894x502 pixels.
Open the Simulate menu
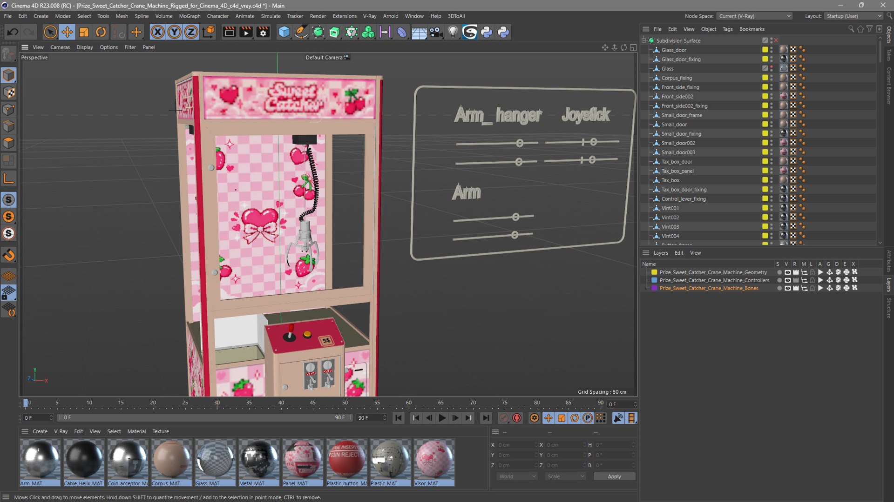click(271, 16)
